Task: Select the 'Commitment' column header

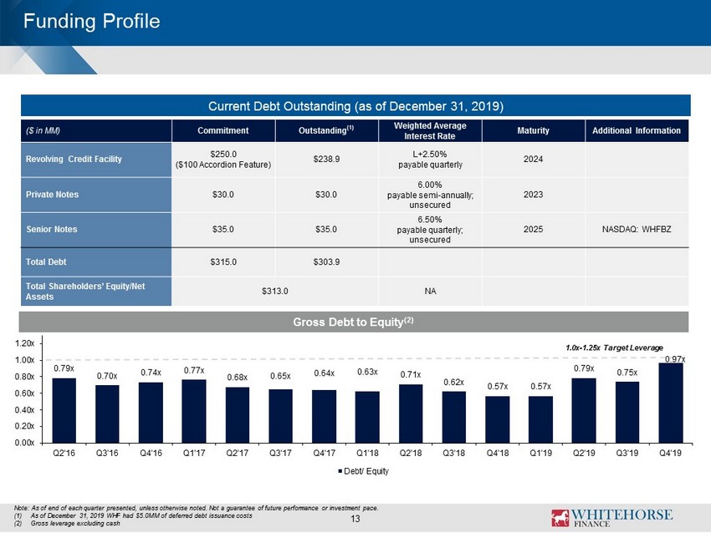Action: [x=223, y=130]
